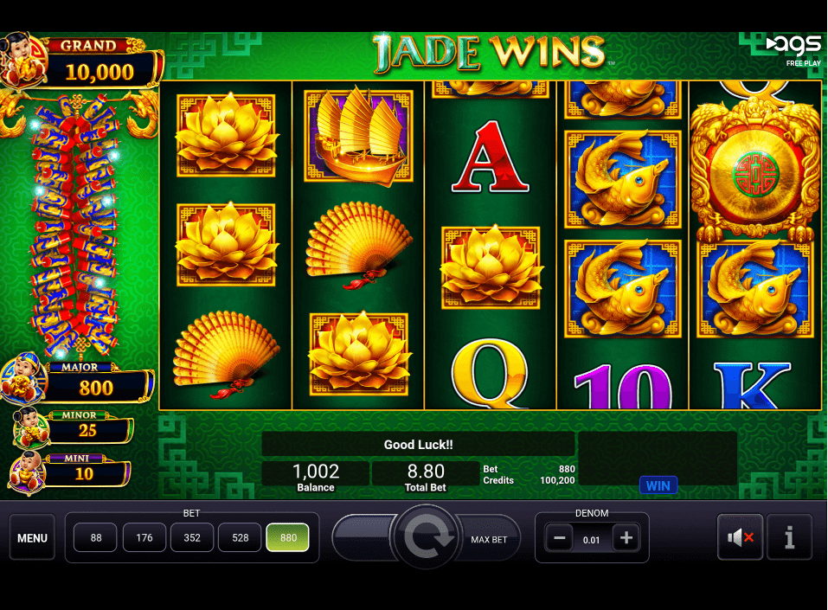Select the 88 bet option

point(95,537)
